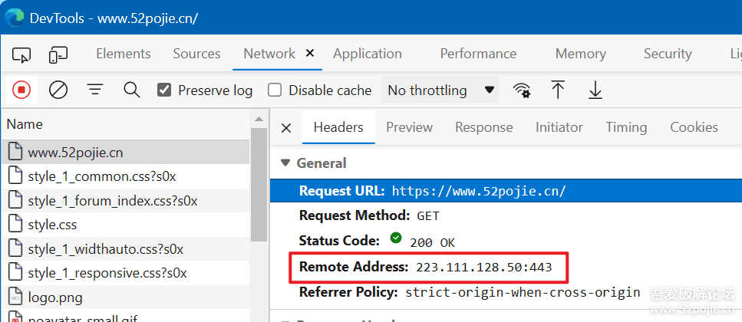Enable Disable cache checkbox

(x=275, y=90)
